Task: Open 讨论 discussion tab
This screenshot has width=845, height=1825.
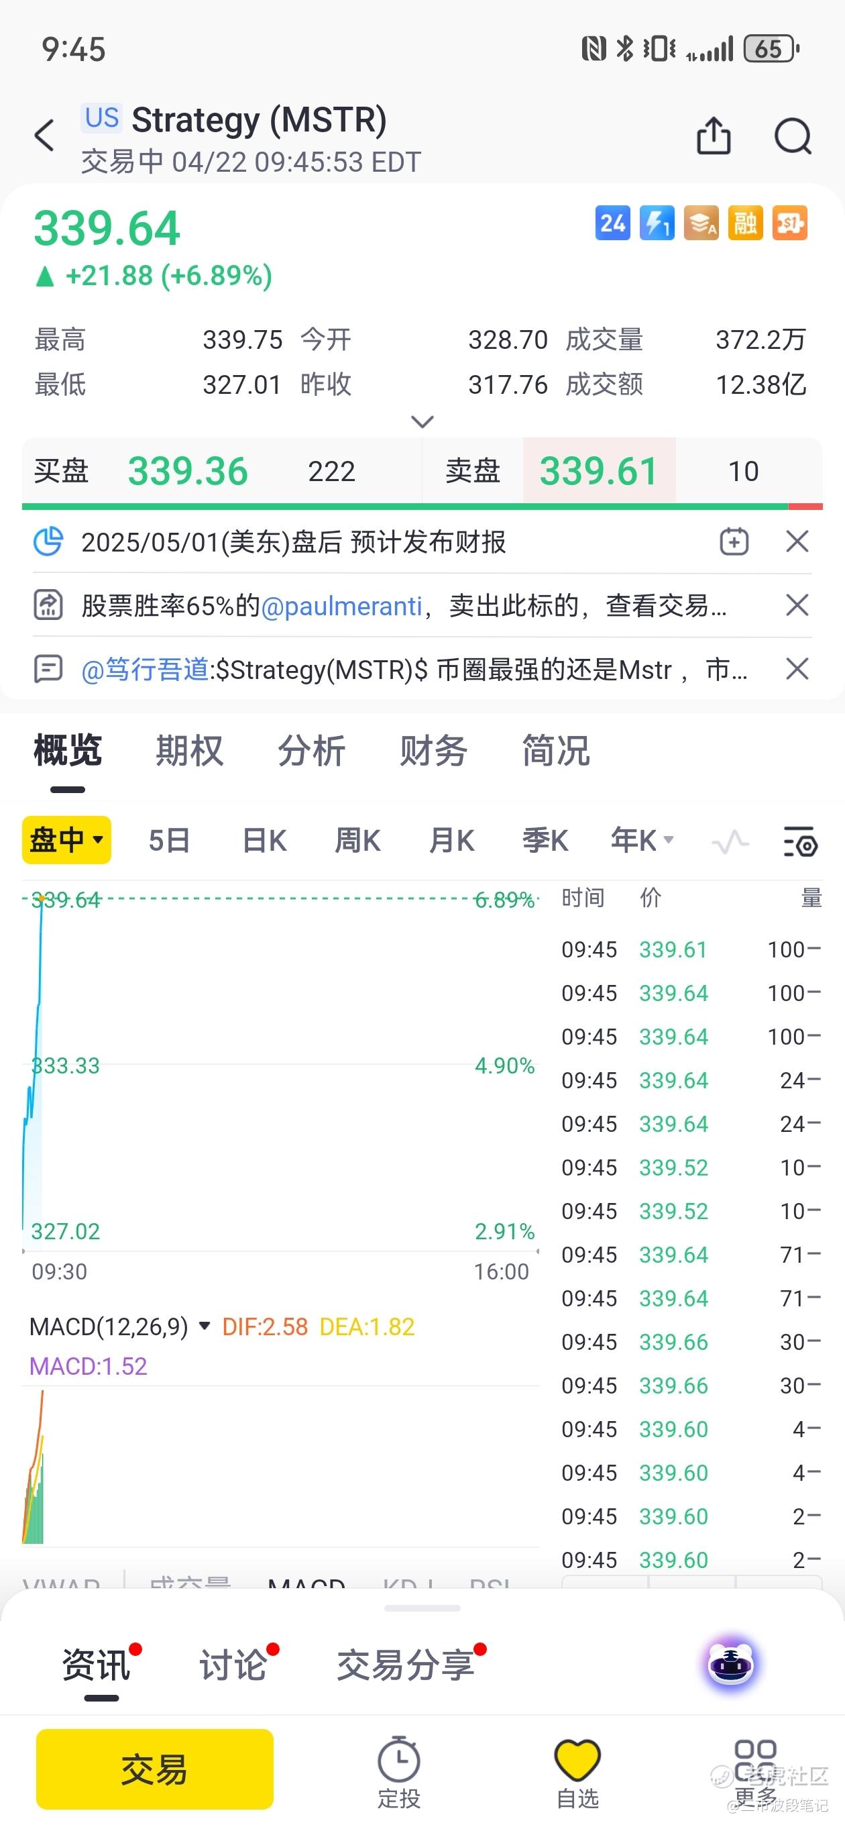Action: pos(233,1665)
